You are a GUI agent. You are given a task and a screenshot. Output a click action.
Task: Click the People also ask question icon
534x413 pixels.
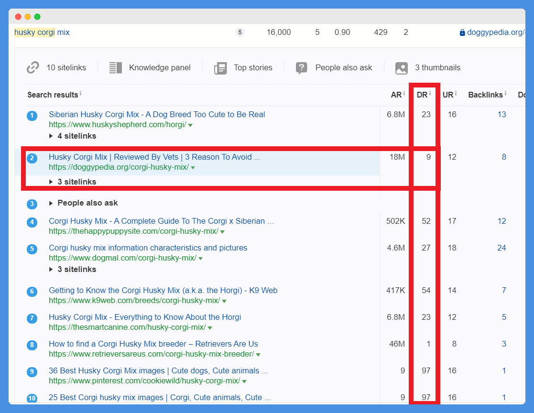click(x=301, y=68)
